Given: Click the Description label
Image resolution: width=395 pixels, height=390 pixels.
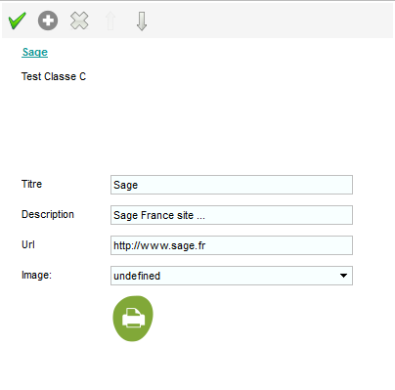Looking at the screenshot, I should pyautogui.click(x=48, y=214).
